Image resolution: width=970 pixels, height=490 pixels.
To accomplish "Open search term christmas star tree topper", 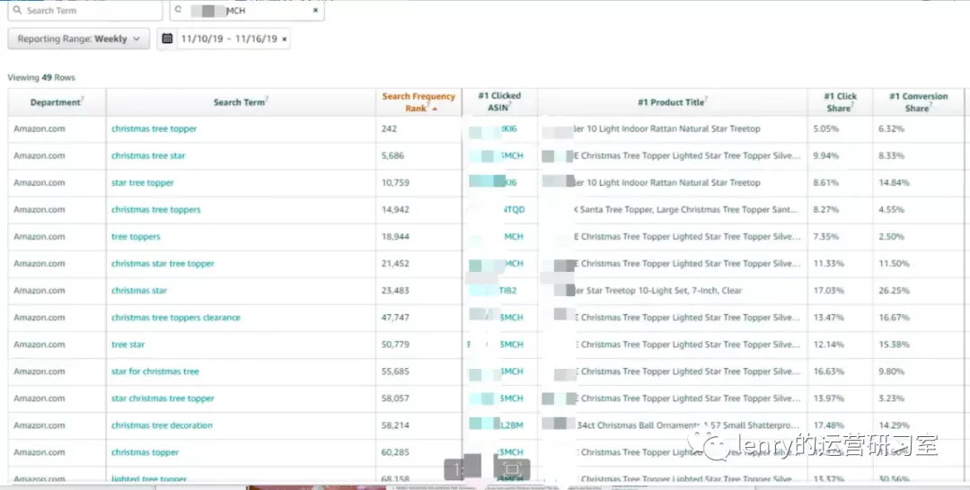I will click(163, 264).
